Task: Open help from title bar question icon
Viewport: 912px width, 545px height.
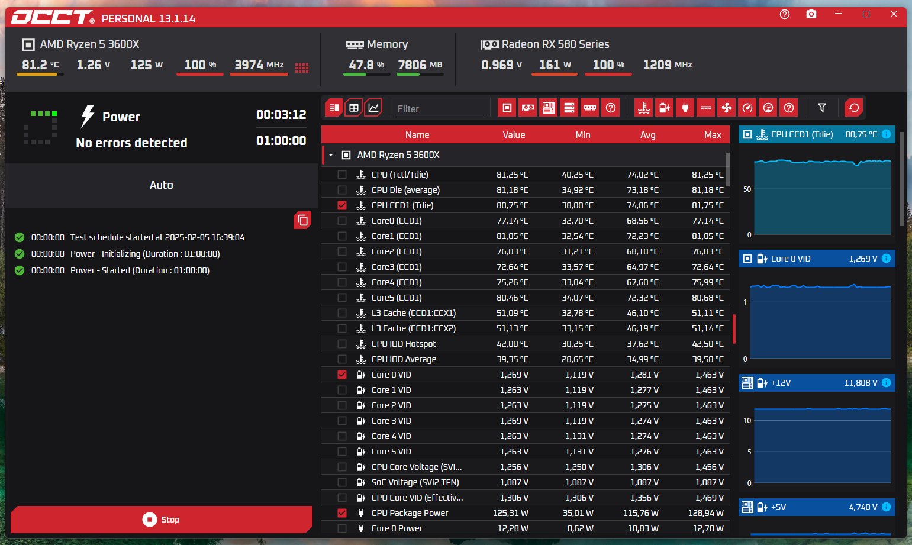Action: coord(785,14)
